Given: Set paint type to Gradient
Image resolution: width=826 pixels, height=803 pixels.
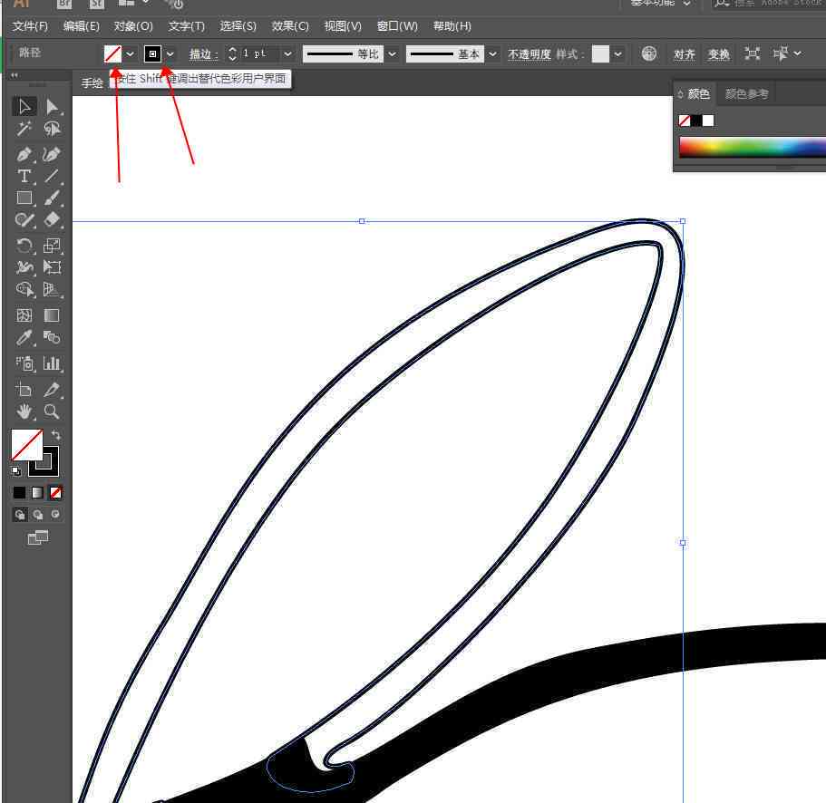Looking at the screenshot, I should pos(37,492).
